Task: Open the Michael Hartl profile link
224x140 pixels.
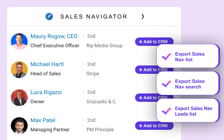Action: point(47,64)
